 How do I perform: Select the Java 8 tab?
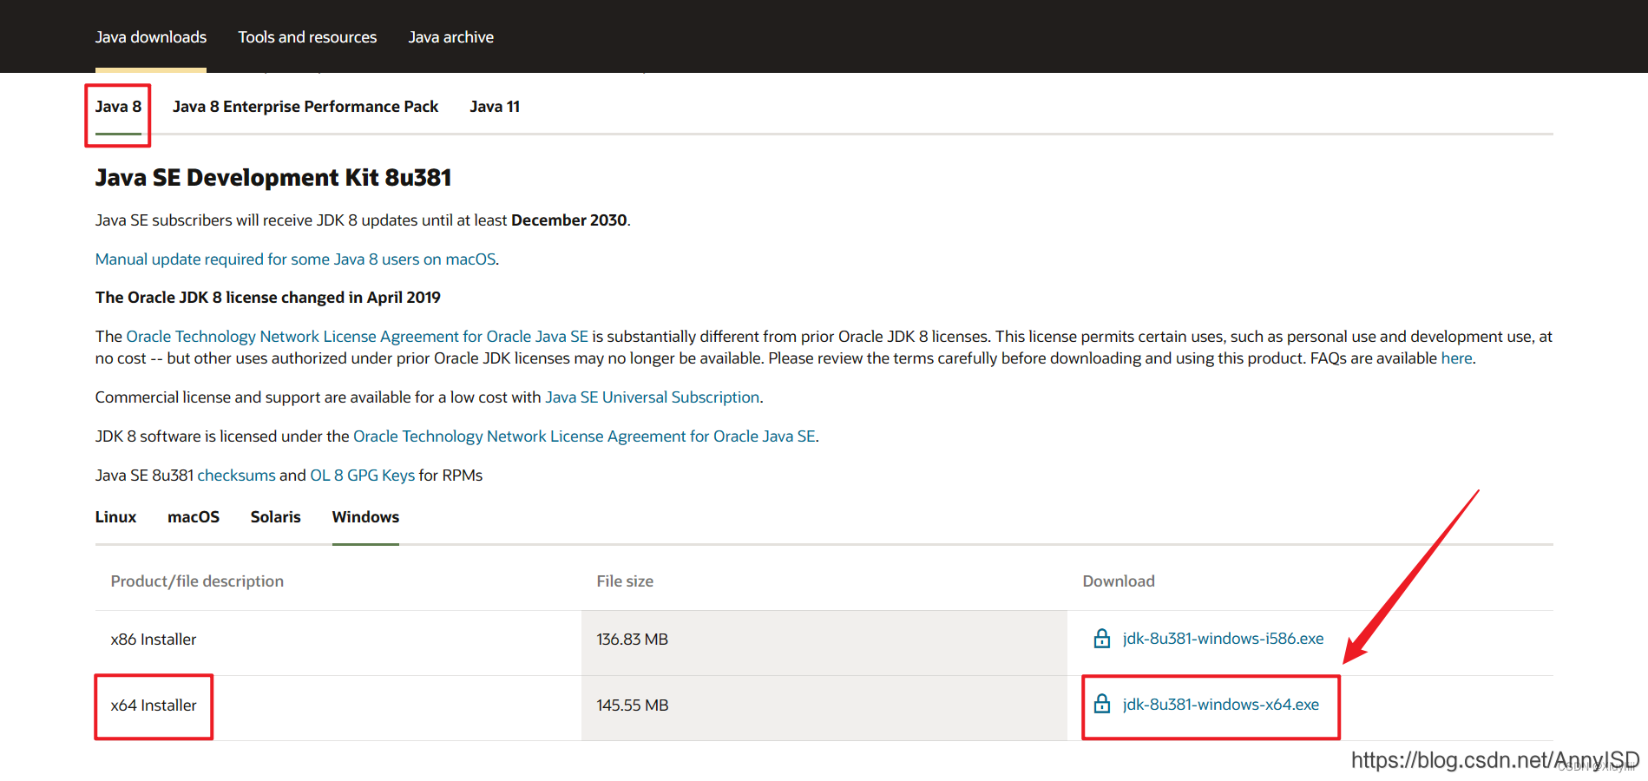[118, 107]
